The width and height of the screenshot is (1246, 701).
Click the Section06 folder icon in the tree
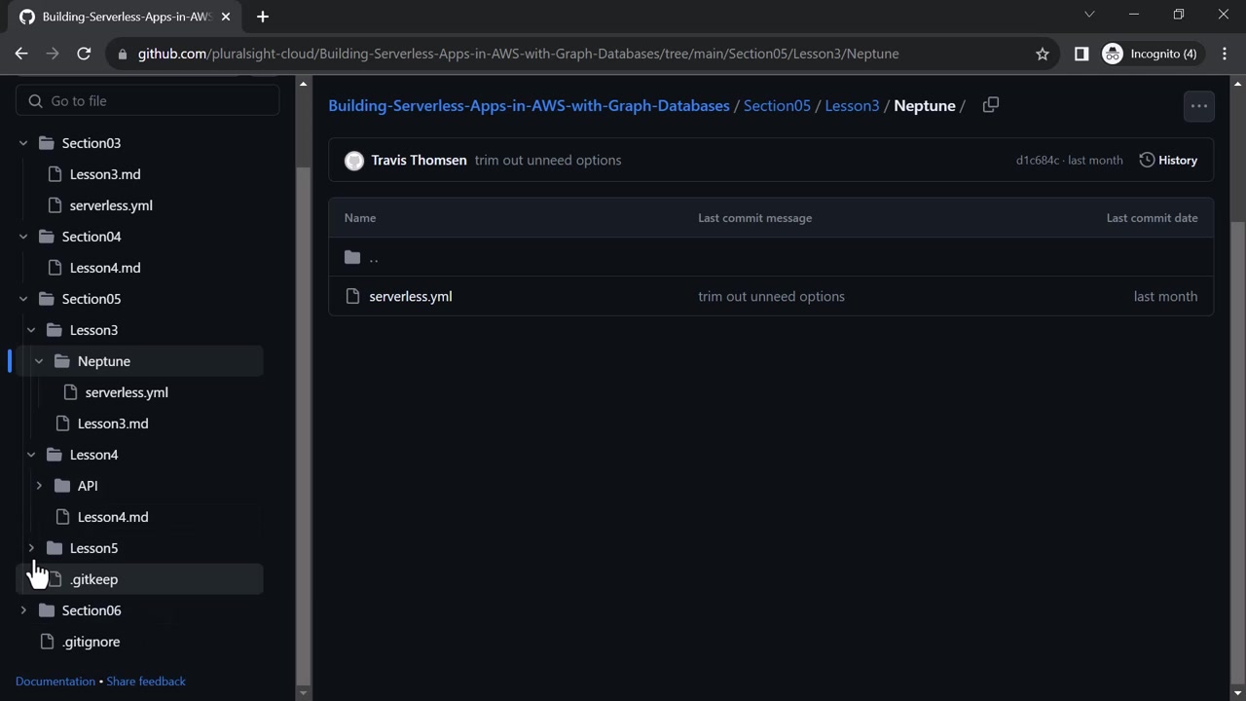pyautogui.click(x=47, y=610)
